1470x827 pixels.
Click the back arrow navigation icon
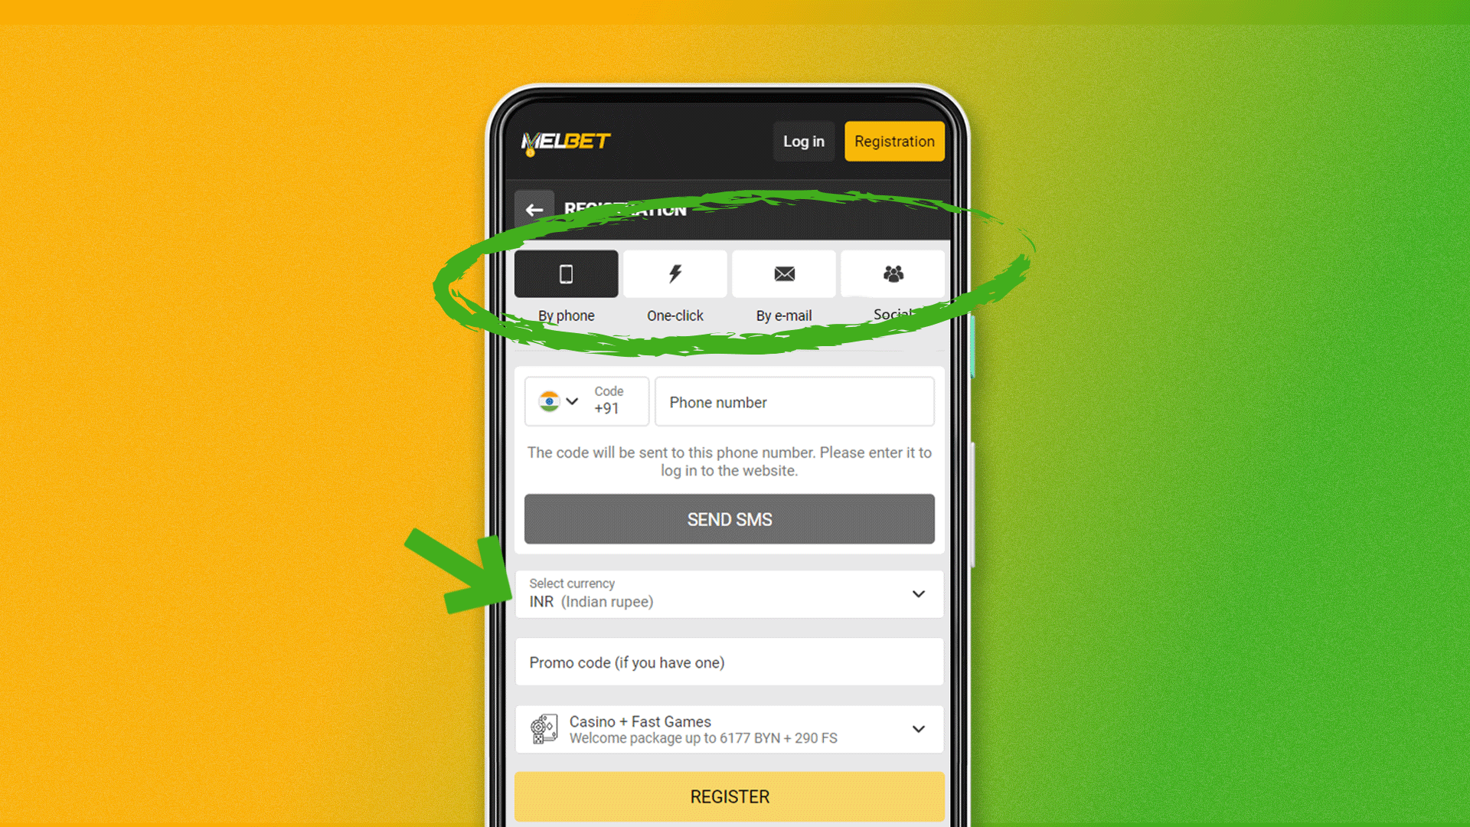(535, 209)
